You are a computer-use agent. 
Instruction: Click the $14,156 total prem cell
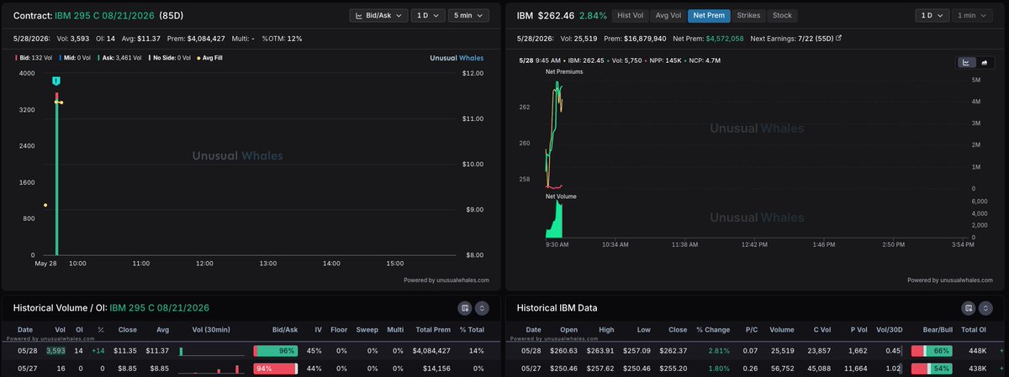(x=437, y=369)
